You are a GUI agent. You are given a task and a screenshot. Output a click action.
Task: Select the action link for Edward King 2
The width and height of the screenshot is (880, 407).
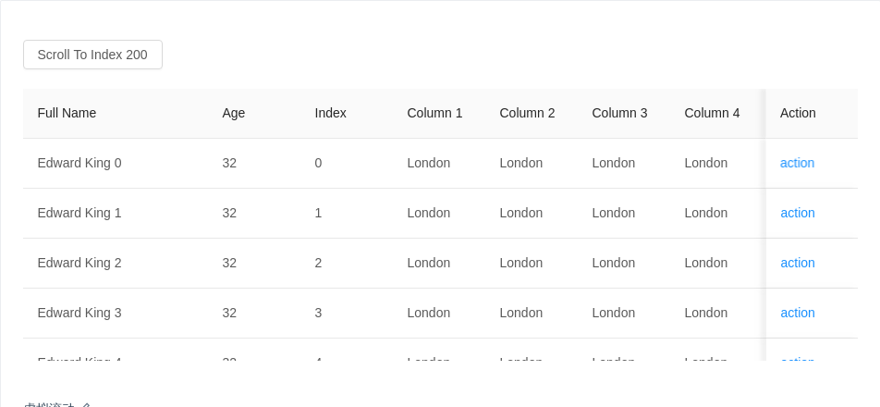tap(797, 263)
